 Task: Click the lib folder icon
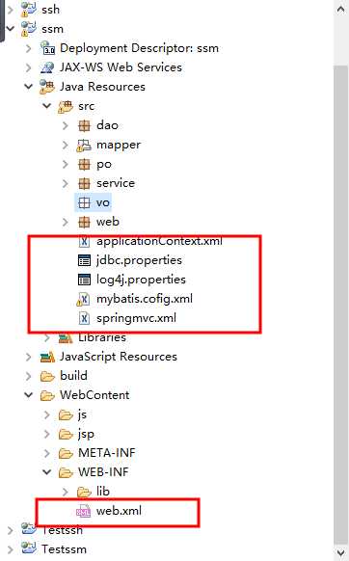(84, 492)
